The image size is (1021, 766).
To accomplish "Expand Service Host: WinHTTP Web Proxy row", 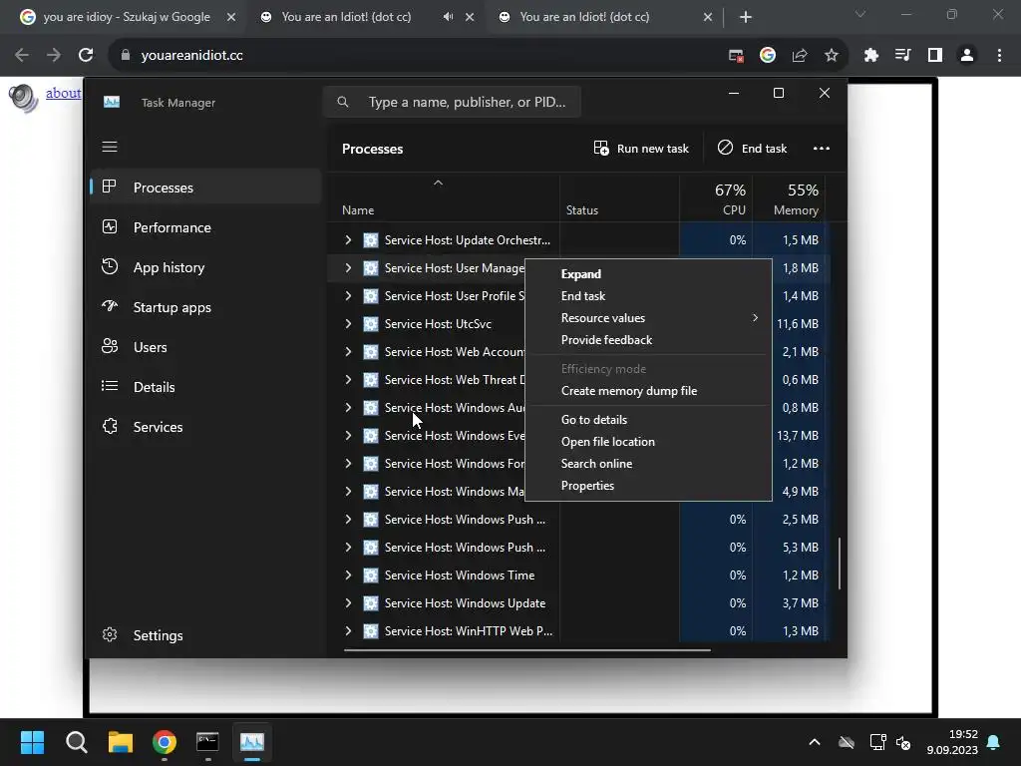I will pos(348,631).
